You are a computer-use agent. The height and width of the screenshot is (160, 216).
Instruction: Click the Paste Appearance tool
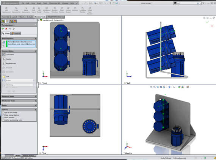(x=26, y=10)
